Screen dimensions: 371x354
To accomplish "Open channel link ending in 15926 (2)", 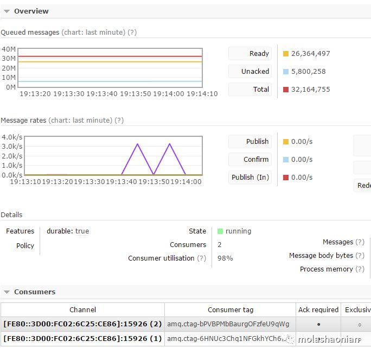I will click(82, 324).
